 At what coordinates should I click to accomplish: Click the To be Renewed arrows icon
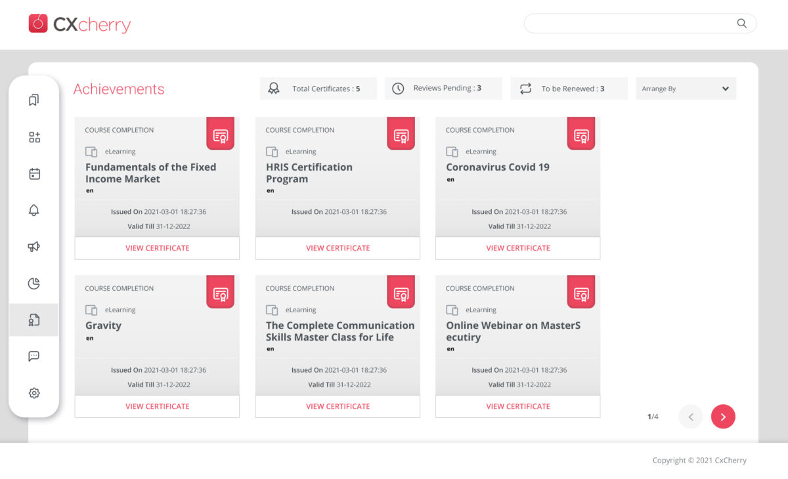525,89
